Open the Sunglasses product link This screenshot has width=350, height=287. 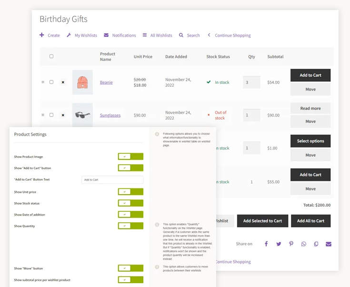[x=110, y=115]
